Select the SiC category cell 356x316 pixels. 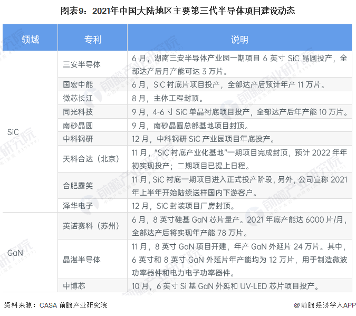[x=14, y=132]
